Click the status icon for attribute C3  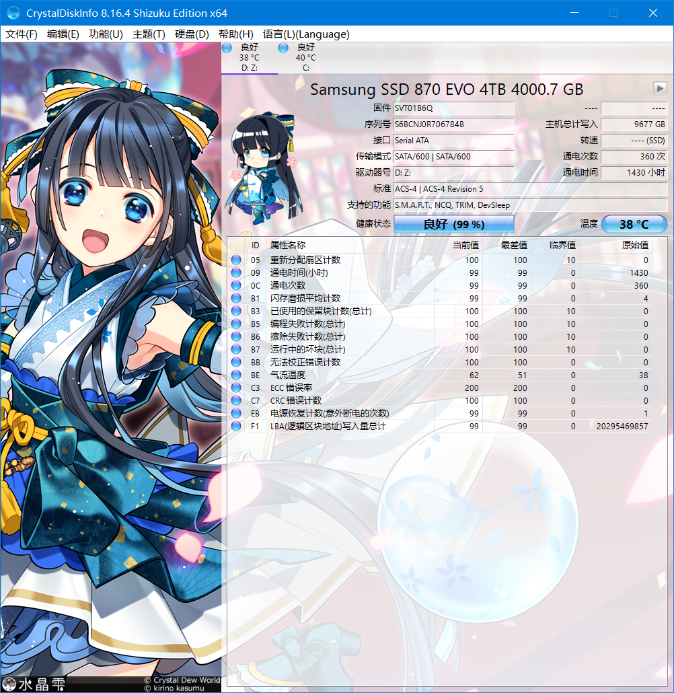pos(236,388)
